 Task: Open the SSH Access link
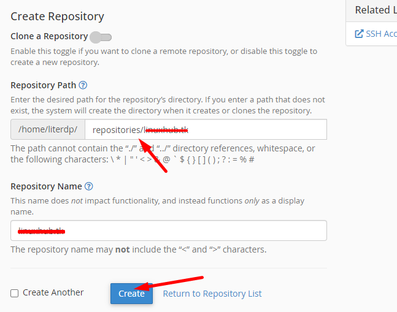coord(381,34)
